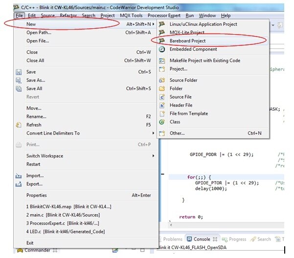This screenshot has height=258, width=294.
Task: Choose Bareboard Project in the New submenu
Action: click(x=213, y=41)
